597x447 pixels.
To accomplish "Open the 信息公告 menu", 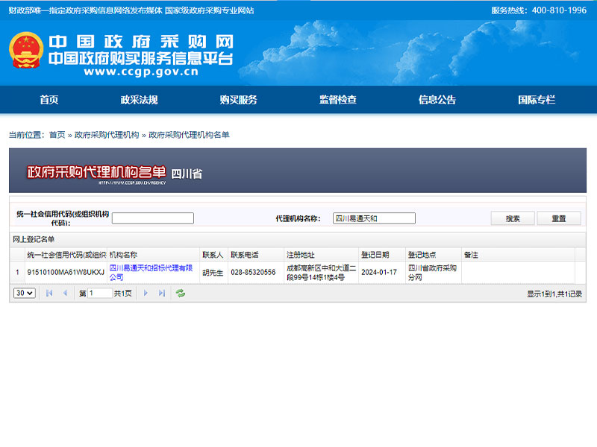I will (439, 100).
